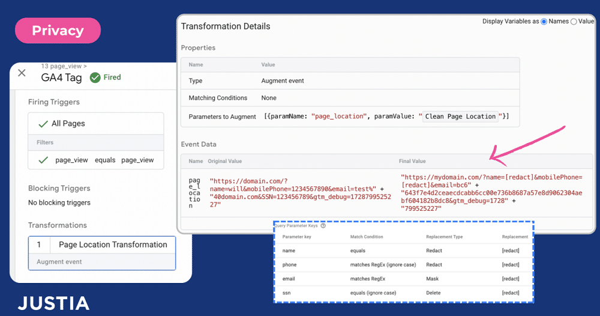This screenshot has width=600, height=316.
Task: Click the Clean Page Location variable chip
Action: tap(460, 117)
